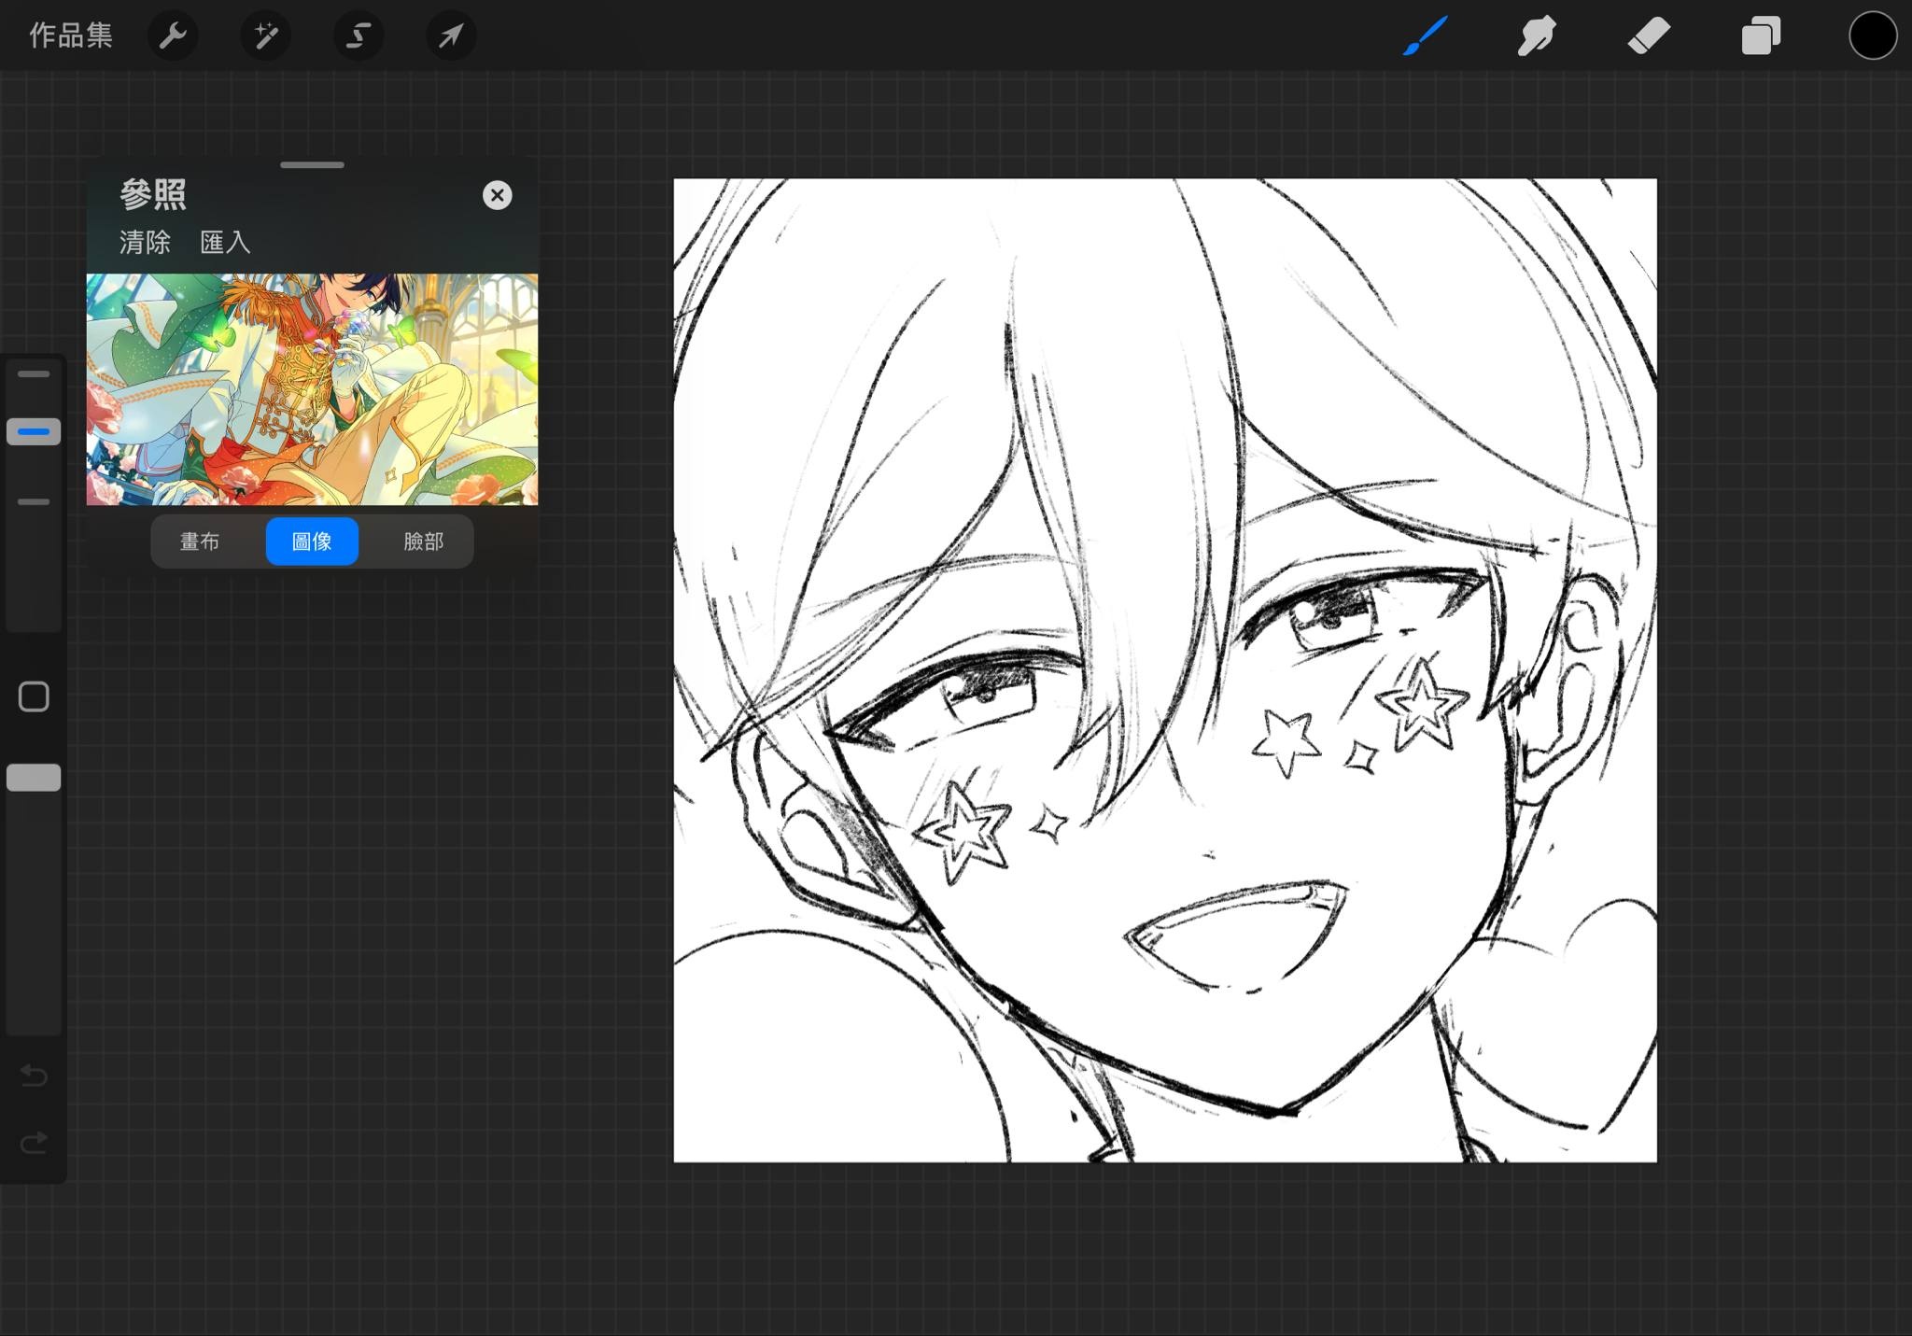Click 清除 to clear the reference image
Viewport: 1912px width, 1336px height.
145,243
